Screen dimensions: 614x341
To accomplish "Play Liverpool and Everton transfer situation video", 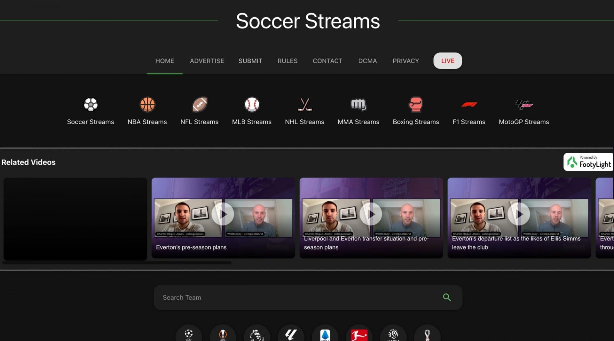I will (x=371, y=214).
